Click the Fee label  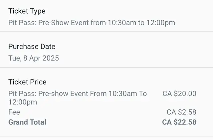tap(14, 112)
